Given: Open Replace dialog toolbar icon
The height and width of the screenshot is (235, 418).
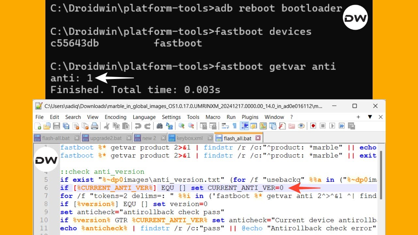Looking at the screenshot, I should 169,126.
